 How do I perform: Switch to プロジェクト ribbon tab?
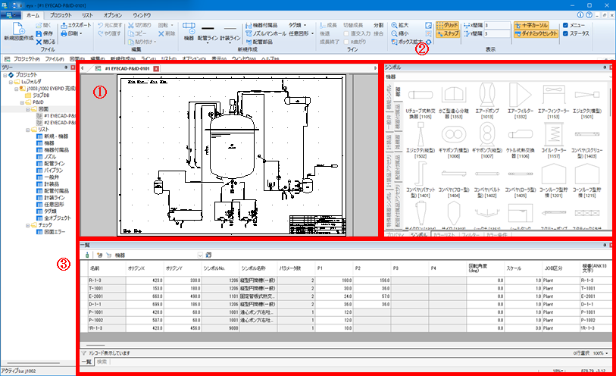click(x=61, y=15)
